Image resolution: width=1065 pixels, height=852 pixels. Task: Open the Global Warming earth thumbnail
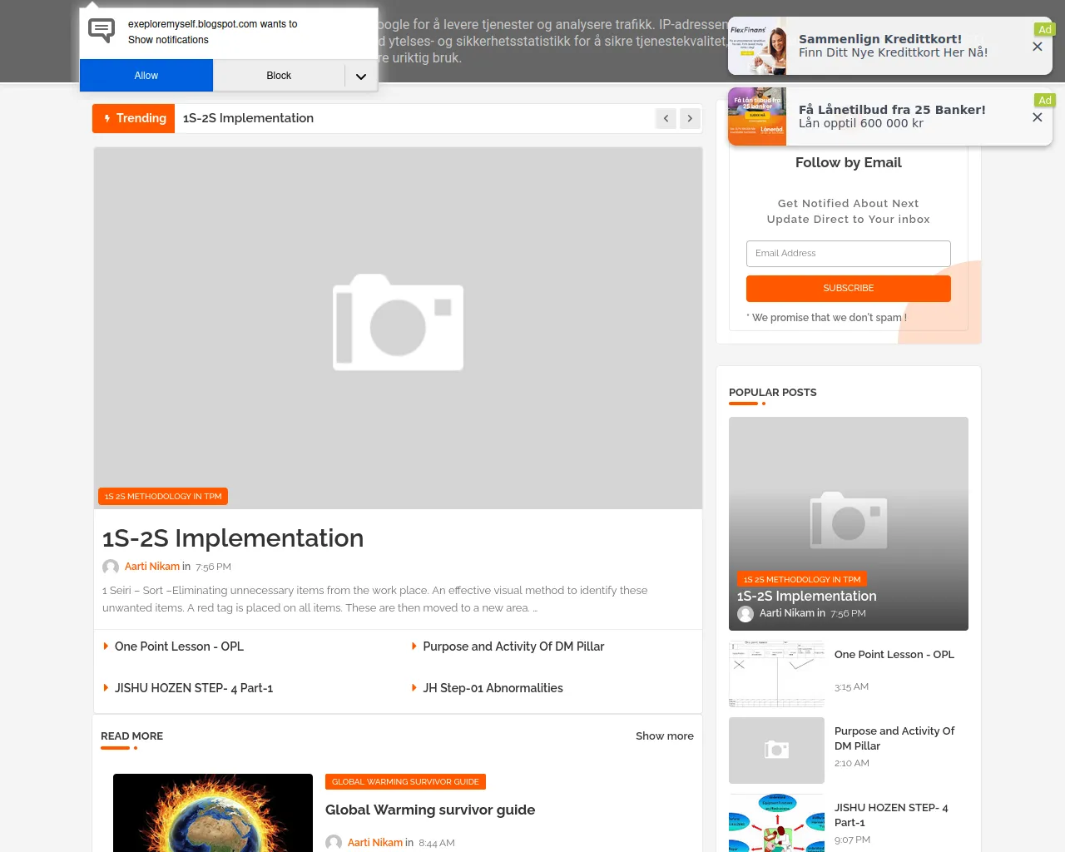pyautogui.click(x=213, y=813)
